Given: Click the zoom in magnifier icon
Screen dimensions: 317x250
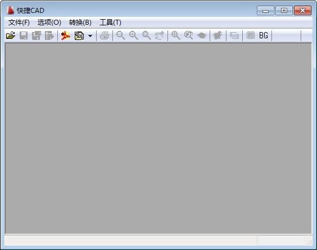Looking at the screenshot, I should click(x=134, y=35).
